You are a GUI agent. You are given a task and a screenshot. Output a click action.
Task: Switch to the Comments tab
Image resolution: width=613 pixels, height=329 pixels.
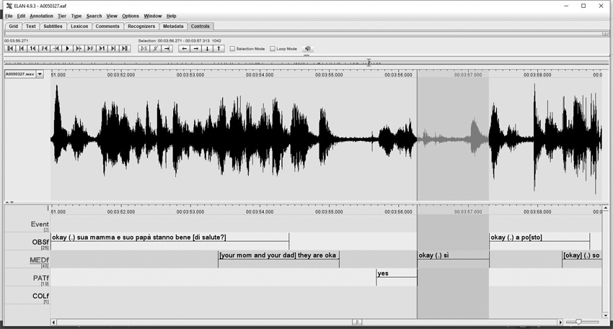[107, 26]
